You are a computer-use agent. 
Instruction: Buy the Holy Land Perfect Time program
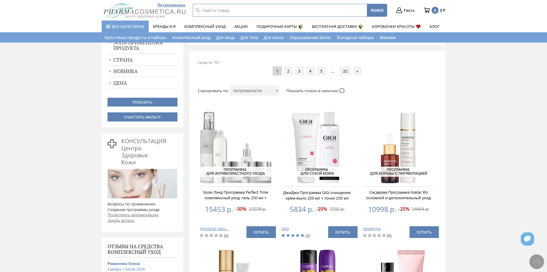click(261, 232)
